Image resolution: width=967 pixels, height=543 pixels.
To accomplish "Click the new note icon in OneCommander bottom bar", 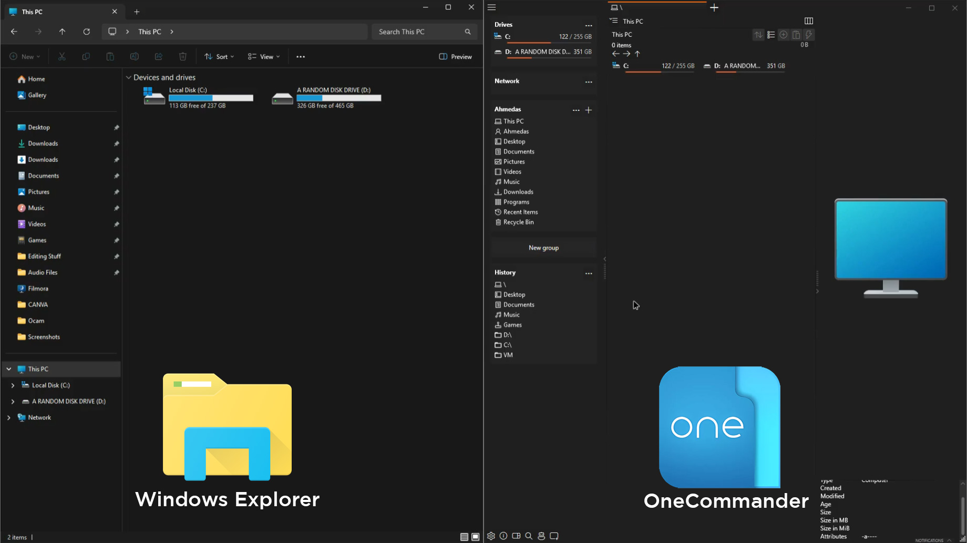I will pos(554,536).
